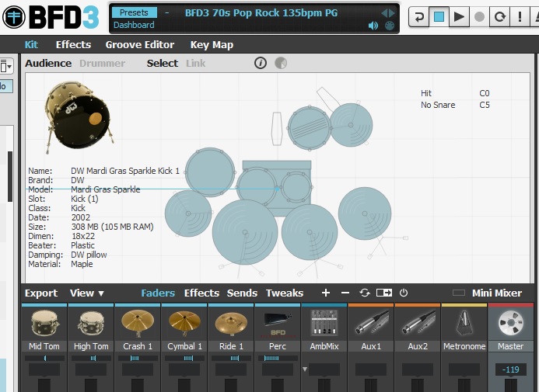Toggle the loop transport button
Viewport: 539px width, 392px height.
point(499,16)
